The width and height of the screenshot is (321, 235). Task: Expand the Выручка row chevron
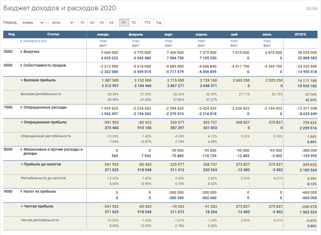coord(21,52)
